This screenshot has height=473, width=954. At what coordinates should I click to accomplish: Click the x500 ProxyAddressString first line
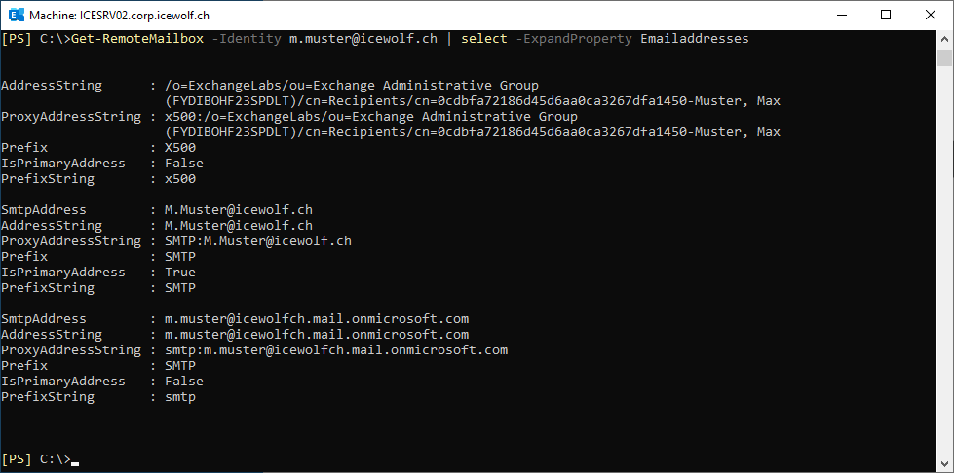371,116
